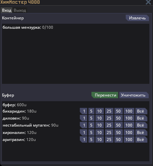The height and width of the screenshot is (166, 153).
Task: Transfer 10 units of нестабильный мутаген
Action: [99, 125]
